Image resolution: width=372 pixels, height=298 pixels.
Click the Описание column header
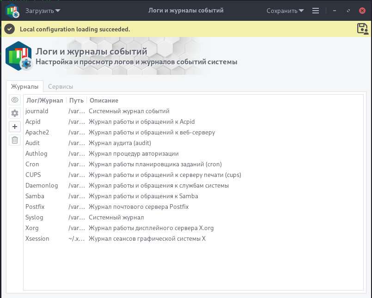pyautogui.click(x=104, y=100)
